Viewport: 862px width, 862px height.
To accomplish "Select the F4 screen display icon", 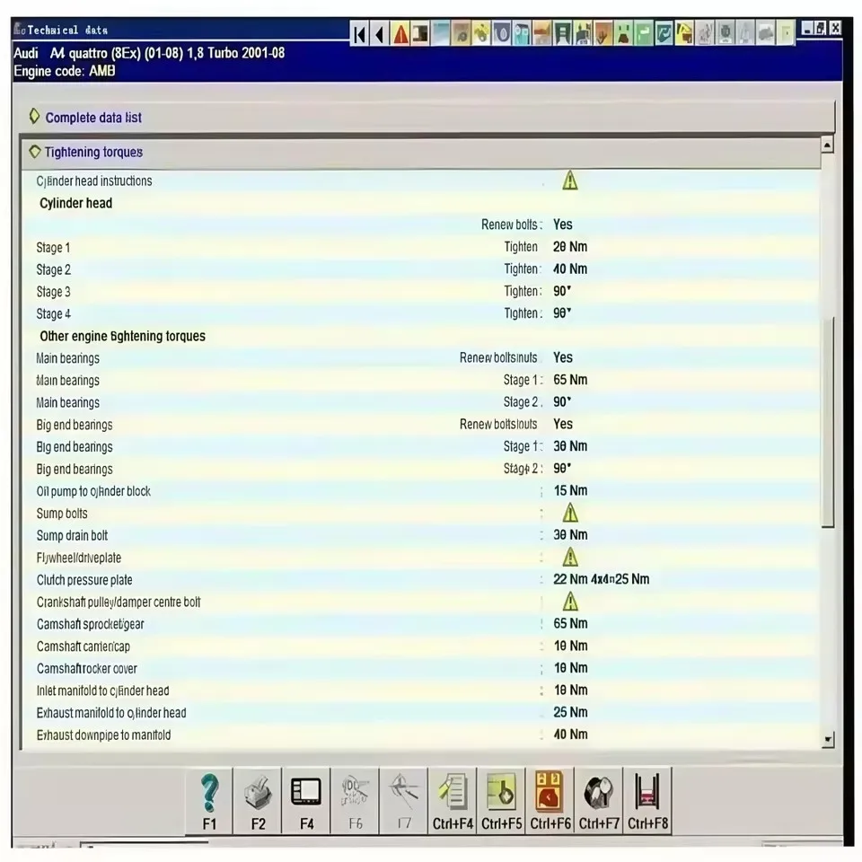I will point(306,799).
